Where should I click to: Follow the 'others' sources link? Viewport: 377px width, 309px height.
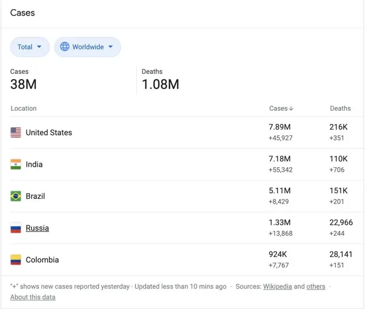point(316,287)
